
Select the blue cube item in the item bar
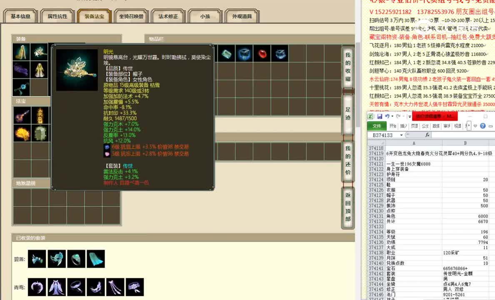click(243, 53)
